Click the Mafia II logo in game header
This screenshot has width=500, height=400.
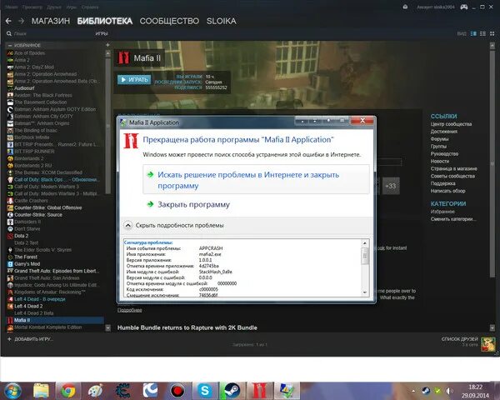pyautogui.click(x=123, y=57)
